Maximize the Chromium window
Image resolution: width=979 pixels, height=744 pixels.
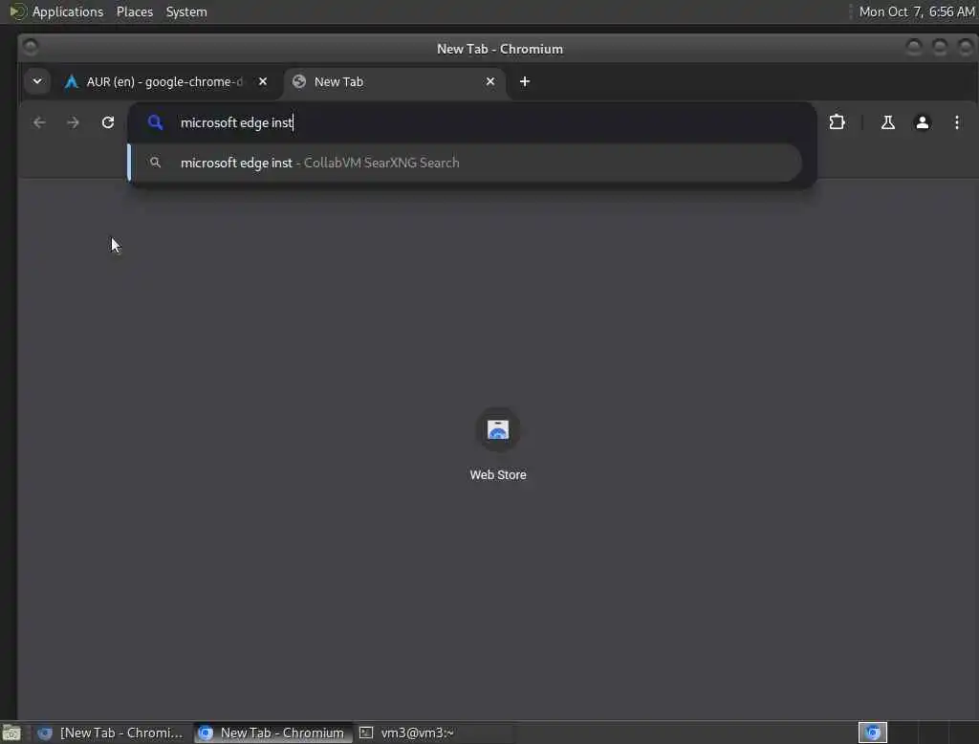(940, 48)
